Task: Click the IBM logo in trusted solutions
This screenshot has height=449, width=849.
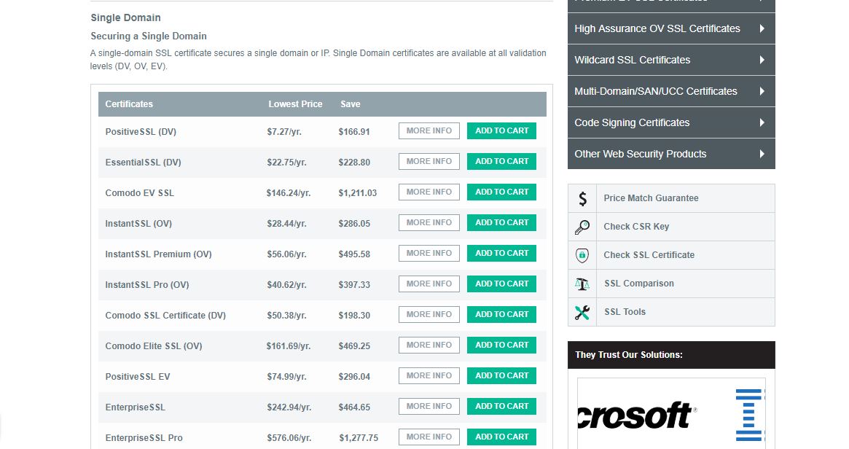Action: tap(749, 415)
